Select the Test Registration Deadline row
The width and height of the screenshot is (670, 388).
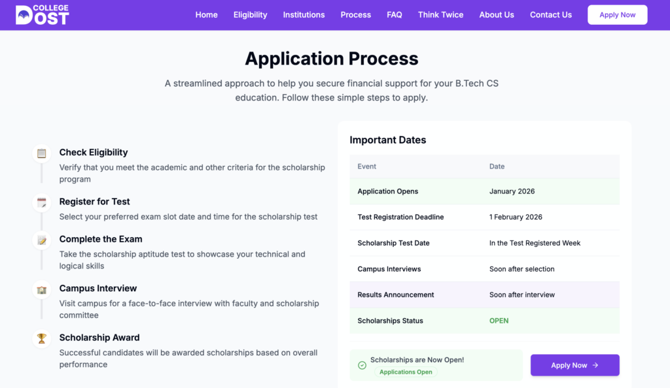click(484, 217)
